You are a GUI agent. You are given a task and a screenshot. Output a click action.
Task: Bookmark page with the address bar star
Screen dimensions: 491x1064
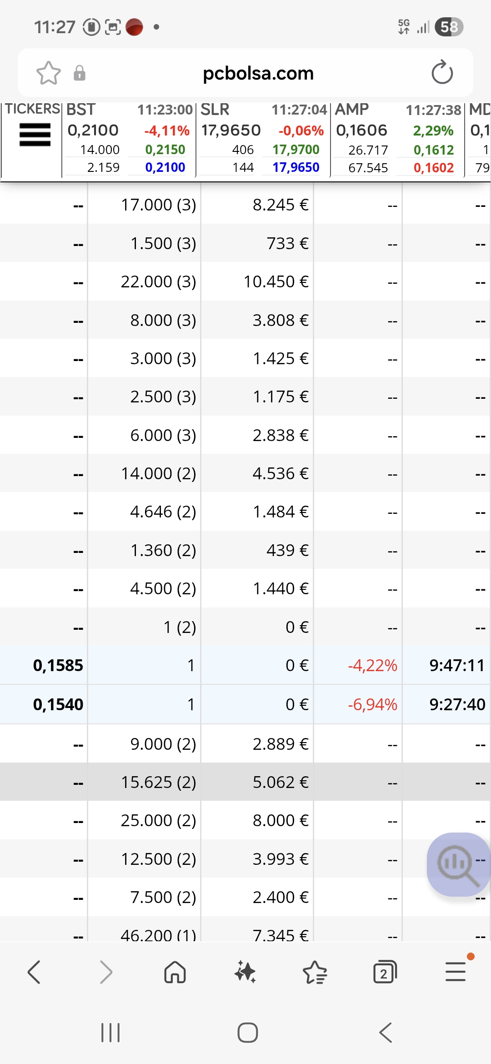coord(48,73)
